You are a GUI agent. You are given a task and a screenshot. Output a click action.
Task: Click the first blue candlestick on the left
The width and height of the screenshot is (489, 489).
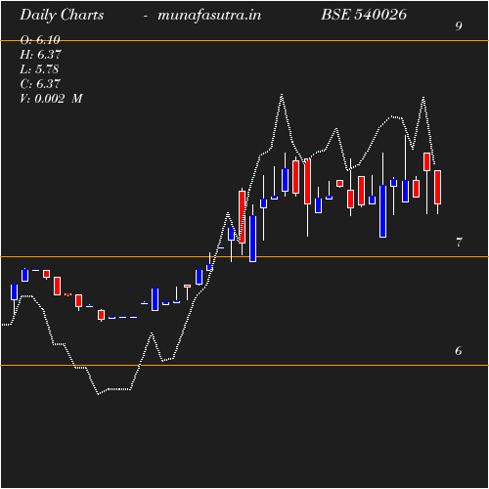(x=14, y=291)
